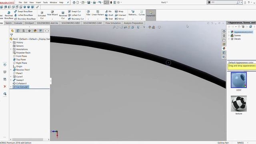Image resolution: width=256 pixels, height=144 pixels.
Task: Select the Boundary Boss/Base tool
Action: click(x=25, y=19)
